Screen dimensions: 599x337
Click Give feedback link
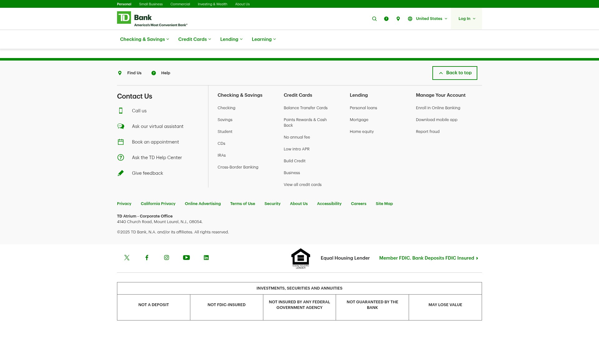(148, 173)
